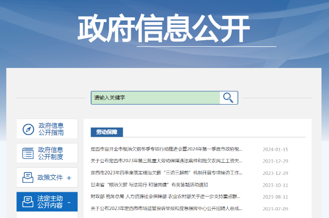The width and height of the screenshot is (329, 218).
Task: Click the list icon beside 政府信息公开制度
Action: [x=28, y=153]
